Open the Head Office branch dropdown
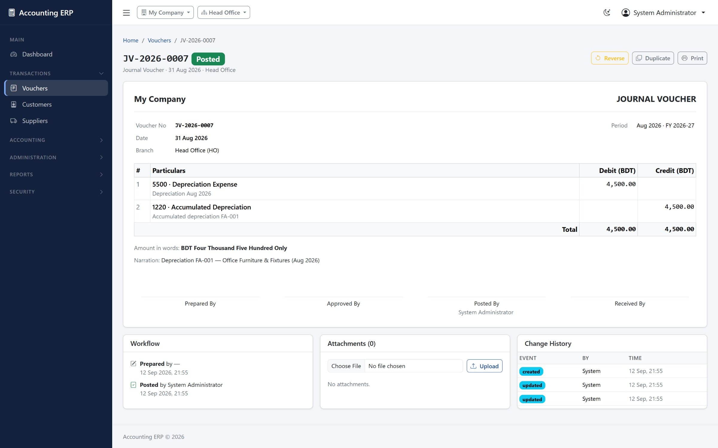This screenshot has width=718, height=448. click(223, 13)
